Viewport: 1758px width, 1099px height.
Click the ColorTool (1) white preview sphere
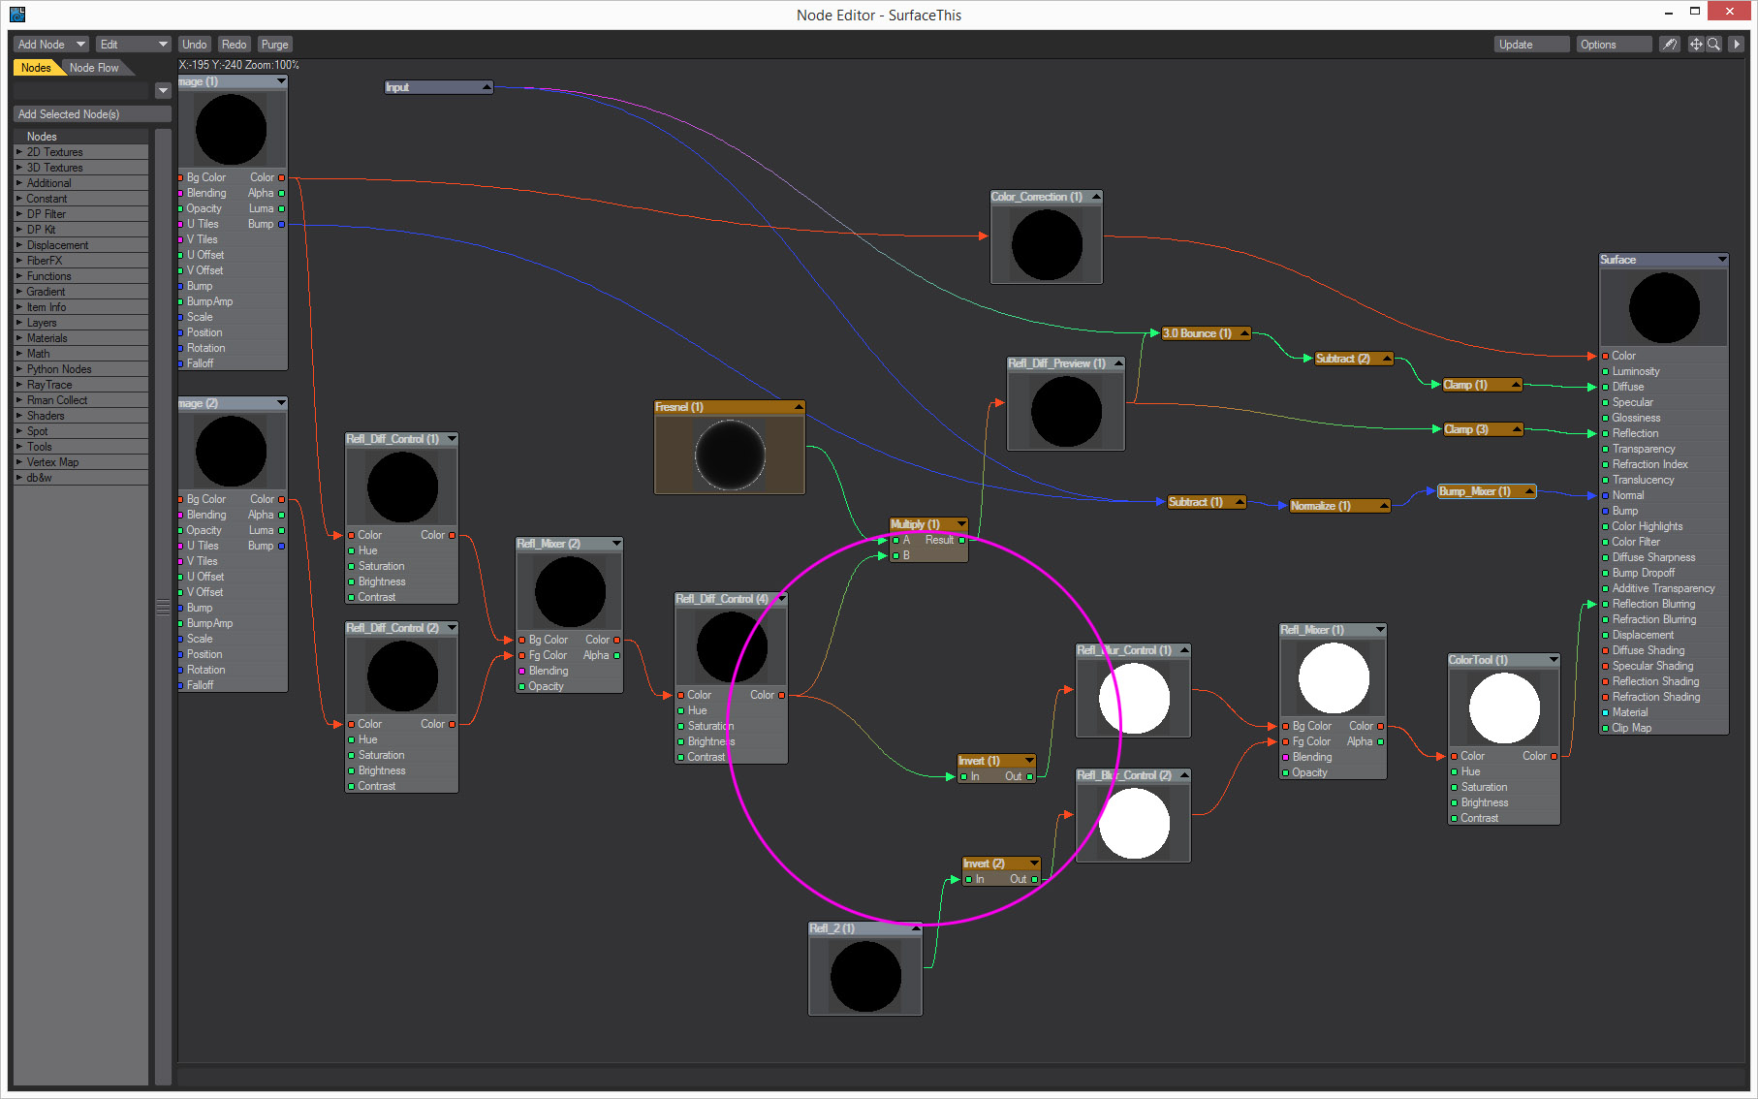coord(1504,707)
